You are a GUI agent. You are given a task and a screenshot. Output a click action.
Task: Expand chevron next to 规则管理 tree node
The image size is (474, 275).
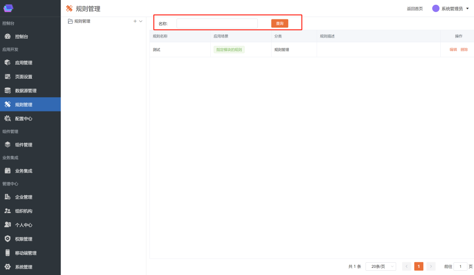(141, 21)
